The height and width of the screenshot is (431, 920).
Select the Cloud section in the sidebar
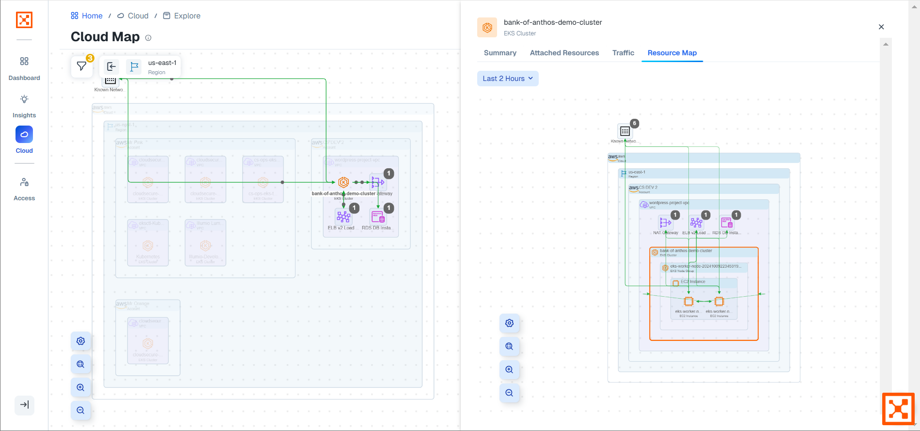coord(24,140)
